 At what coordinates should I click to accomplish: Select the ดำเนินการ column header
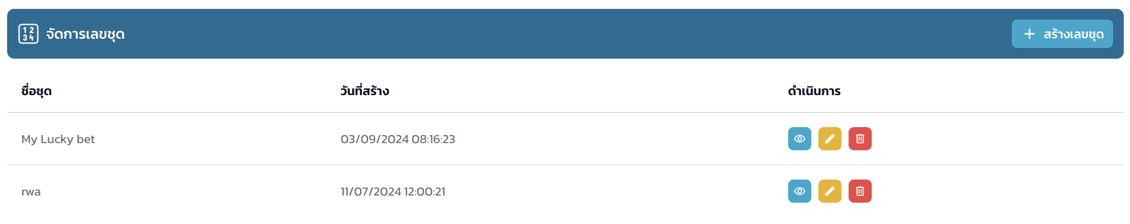(814, 91)
